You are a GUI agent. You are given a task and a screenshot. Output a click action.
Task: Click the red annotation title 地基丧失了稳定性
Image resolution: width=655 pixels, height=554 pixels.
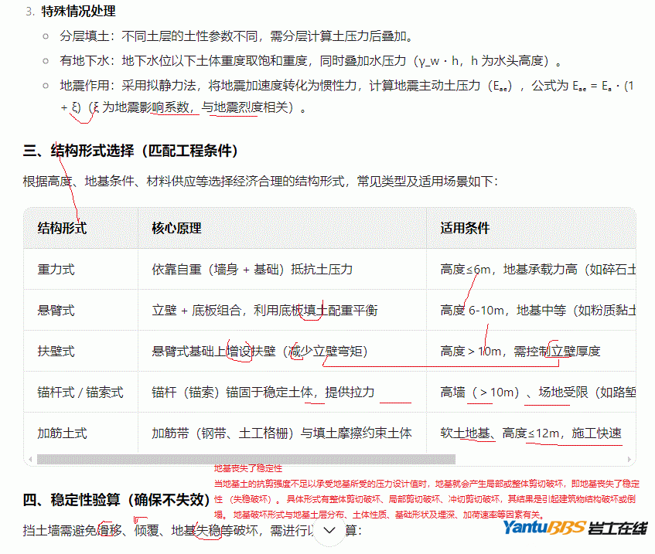point(247,468)
